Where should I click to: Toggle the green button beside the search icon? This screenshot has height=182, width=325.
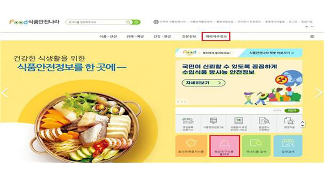coord(136,22)
